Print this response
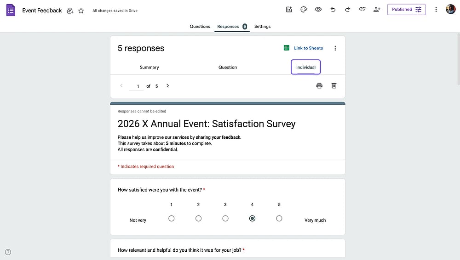Image resolution: width=460 pixels, height=260 pixels. point(319,85)
